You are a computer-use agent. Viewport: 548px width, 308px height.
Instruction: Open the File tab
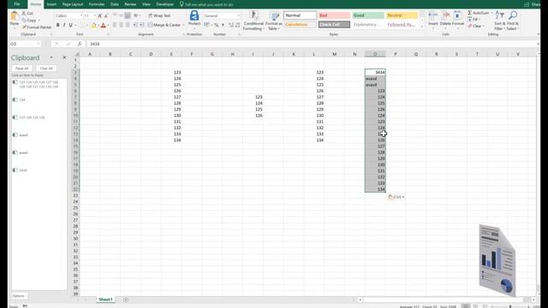pos(17,4)
